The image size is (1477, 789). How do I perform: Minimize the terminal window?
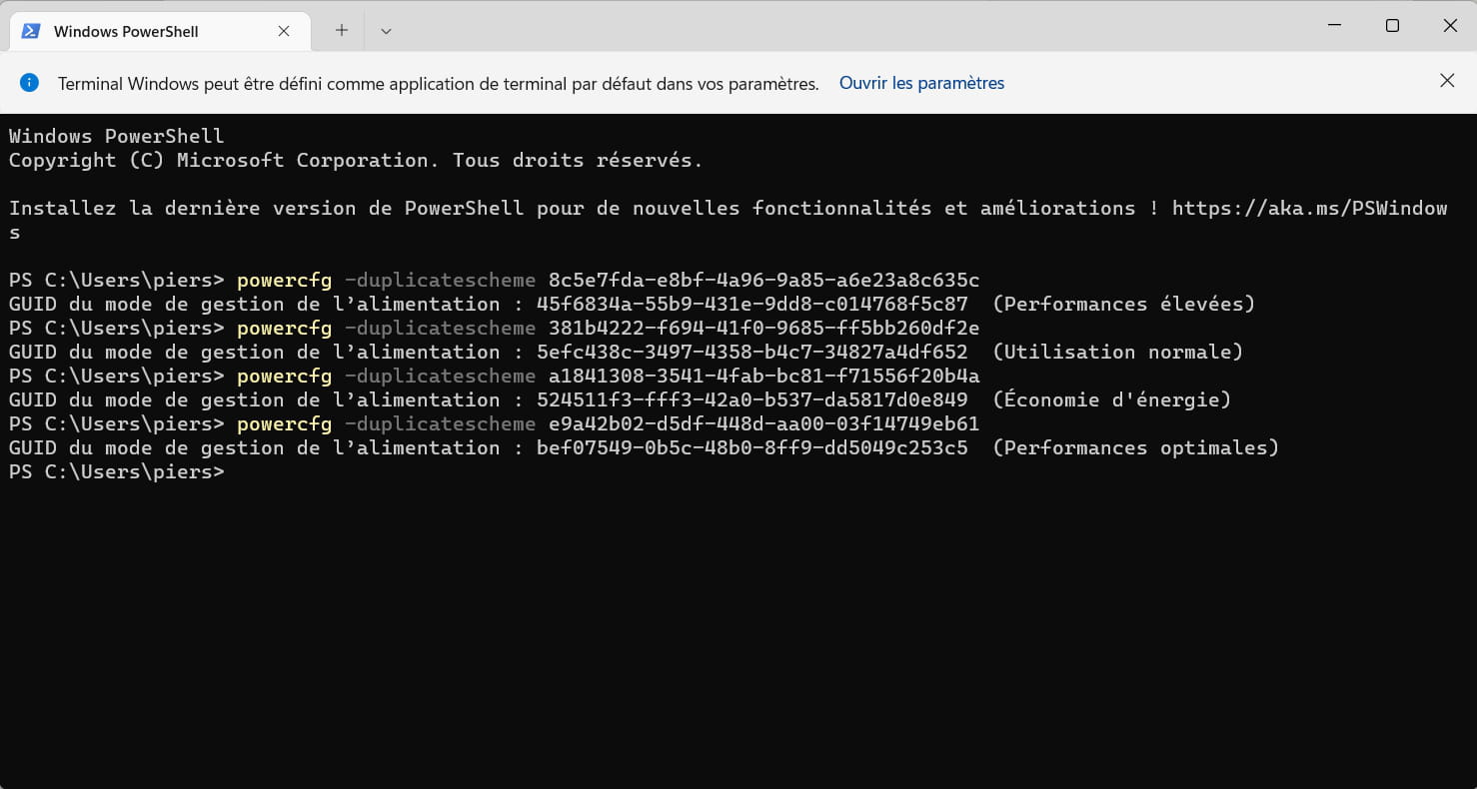[1333, 26]
